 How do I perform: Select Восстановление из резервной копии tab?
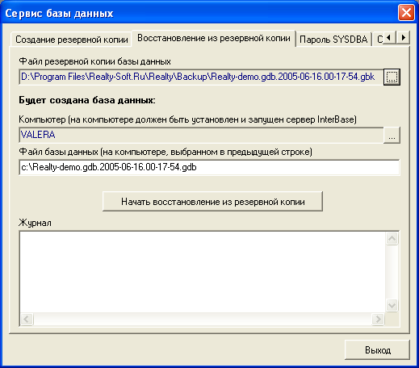tap(214, 38)
